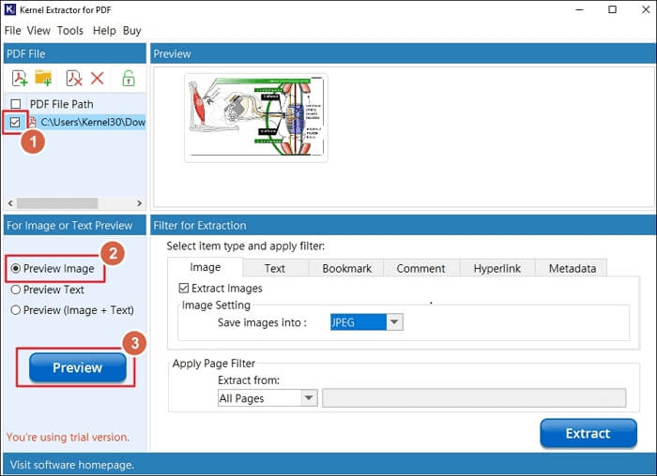Select the Preview Image radio button

pyautogui.click(x=16, y=269)
